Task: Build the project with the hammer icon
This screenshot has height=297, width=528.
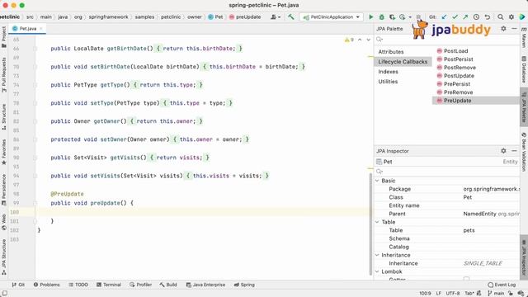Action: click(x=291, y=16)
